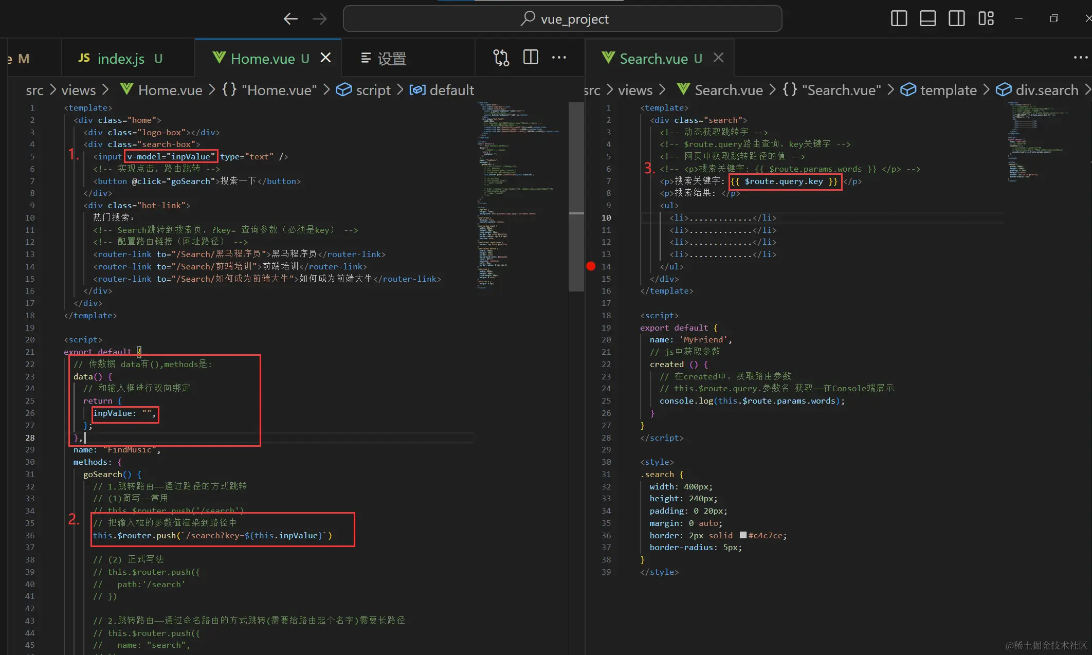Click src in the Home.vue breadcrumb
Viewport: 1092px width, 655px height.
[x=35, y=90]
